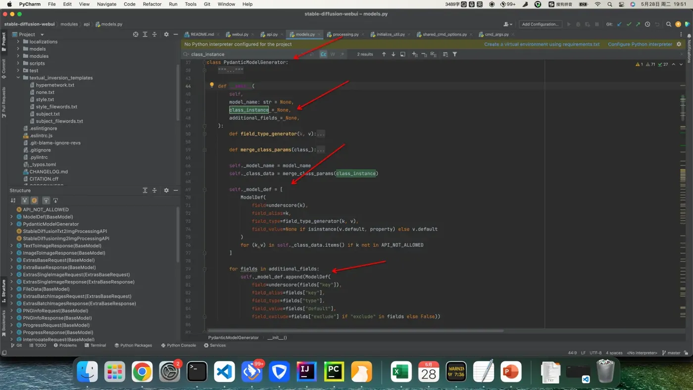The width and height of the screenshot is (693, 390).
Task: Click Git update project arrow icon
Action: [x=619, y=24]
